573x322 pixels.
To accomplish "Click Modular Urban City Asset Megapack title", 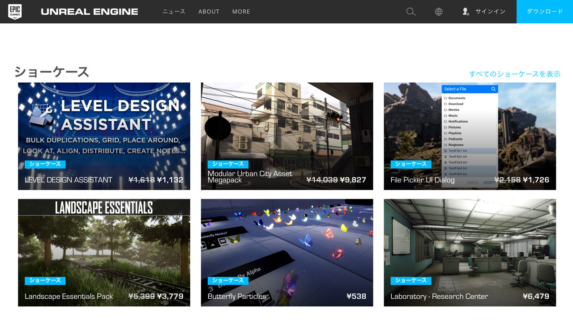I will [250, 177].
